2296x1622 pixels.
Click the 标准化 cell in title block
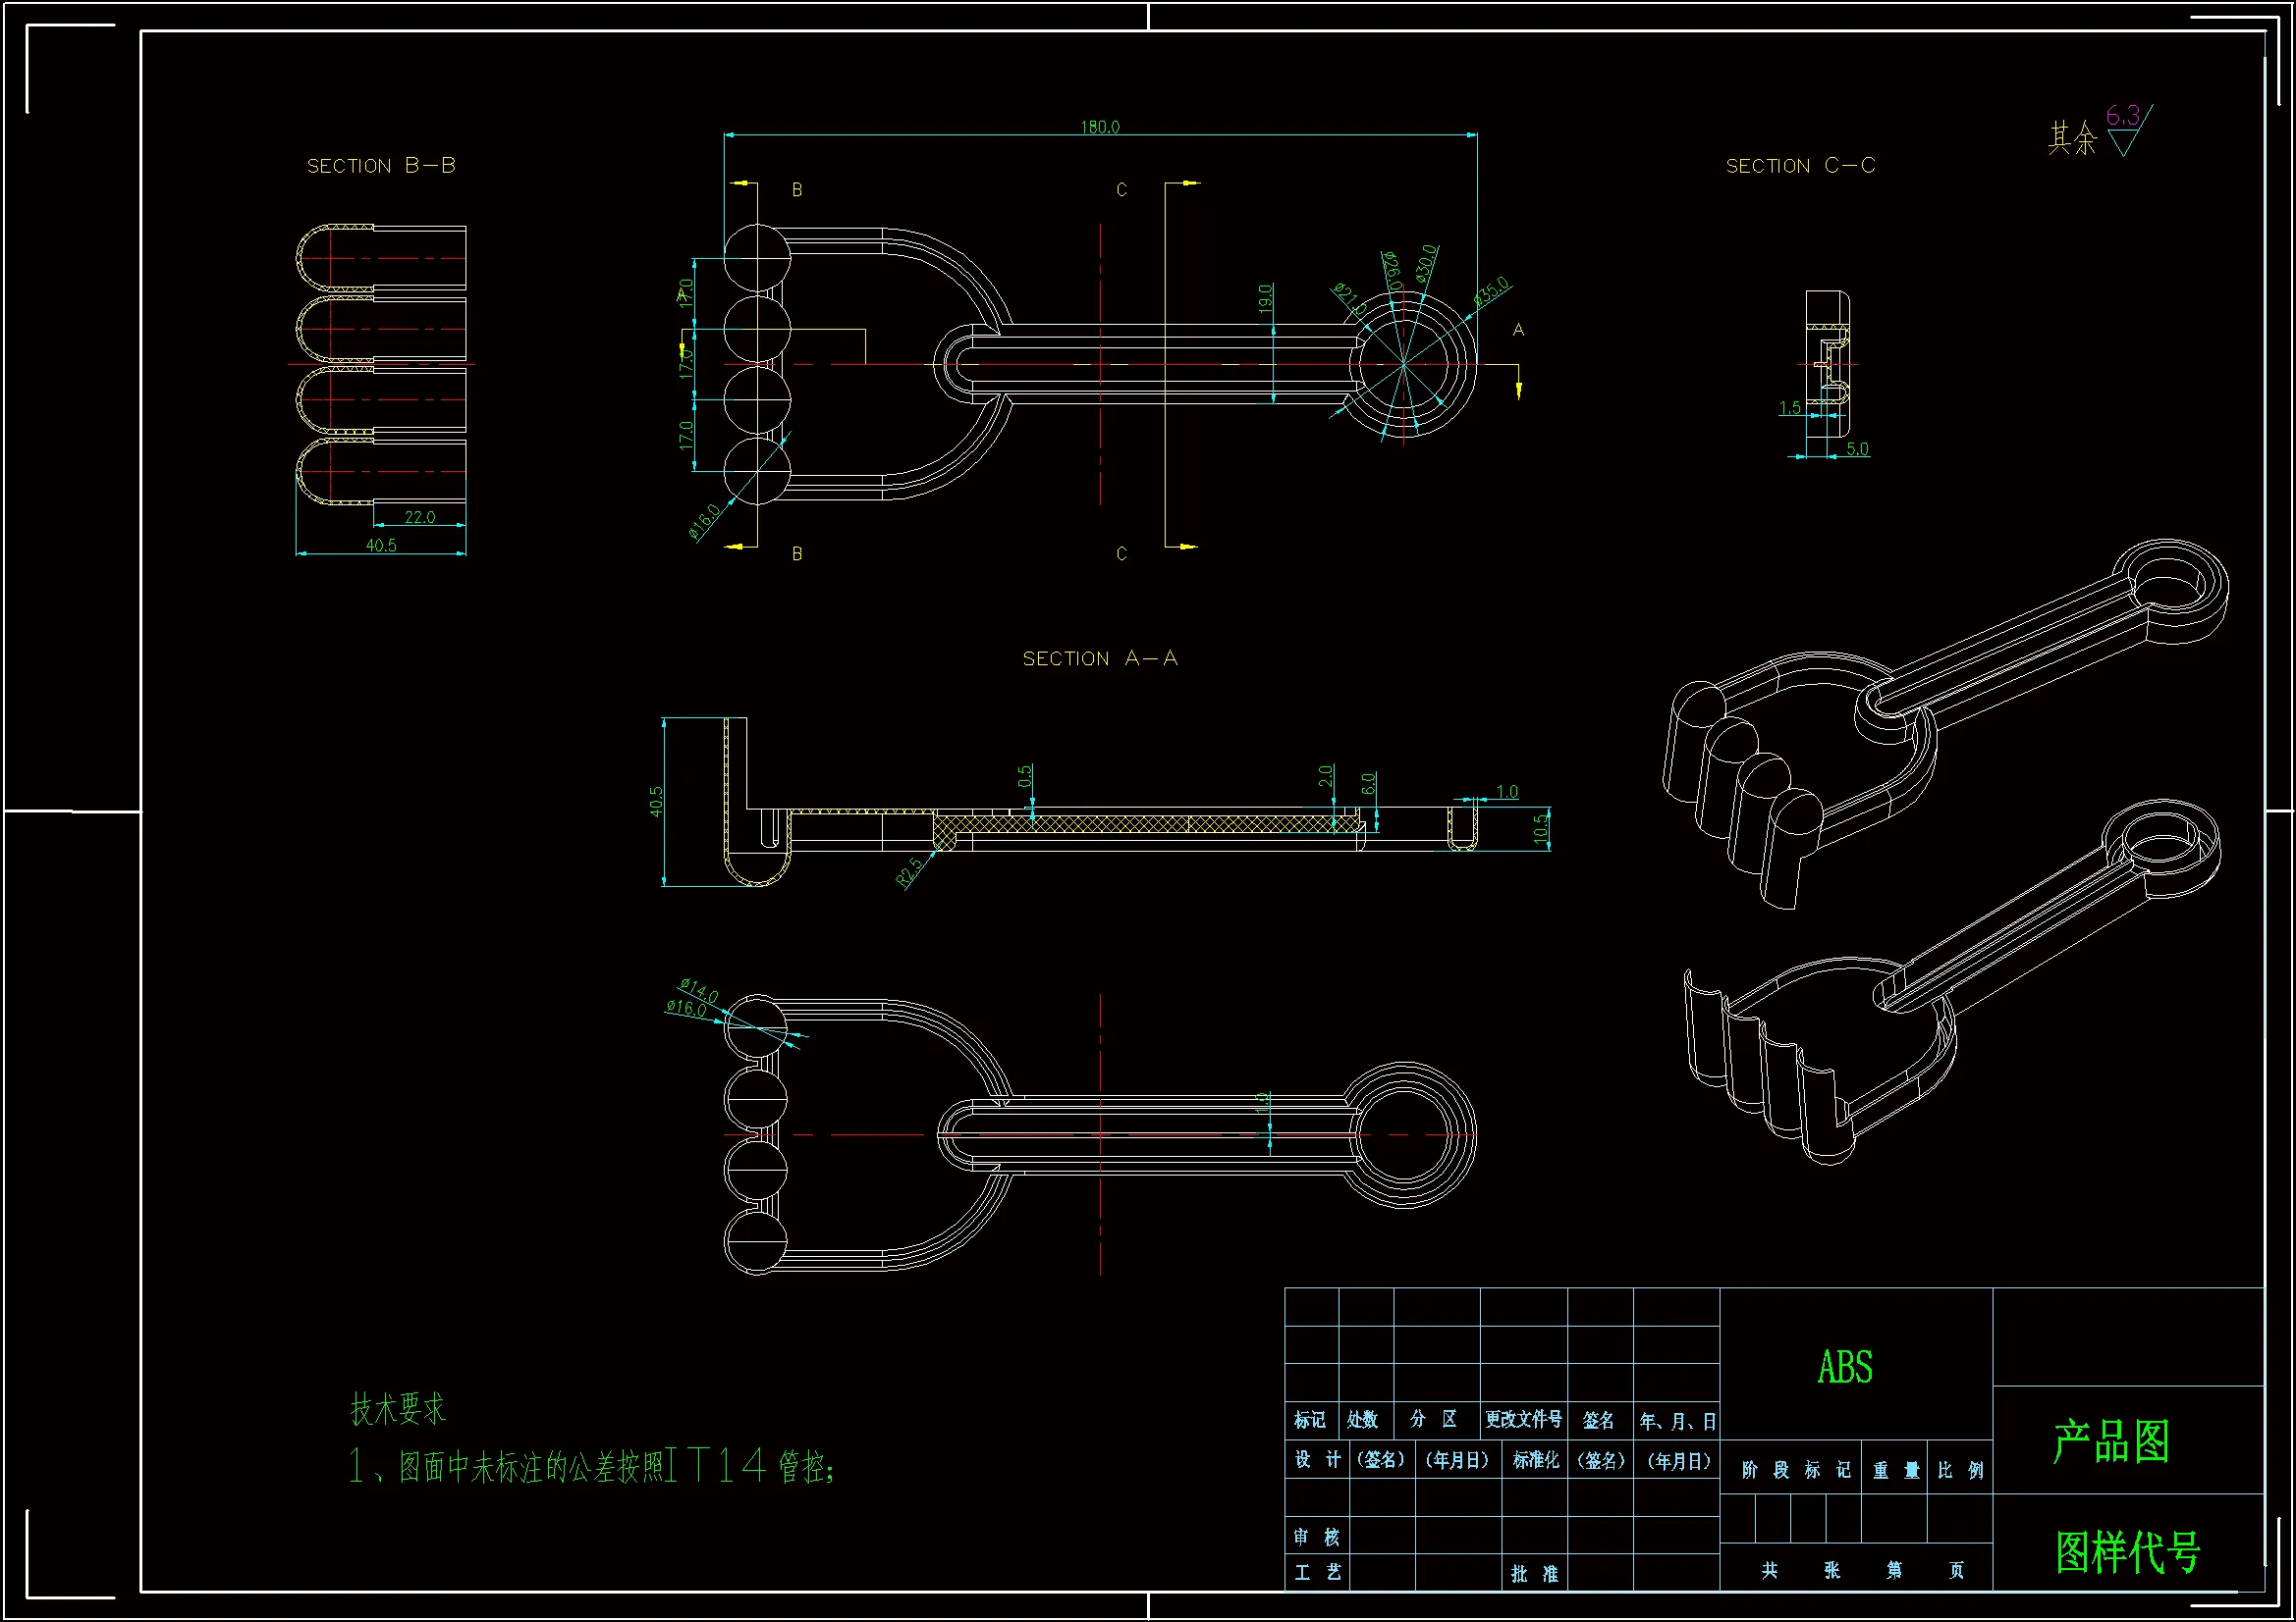point(1535,1460)
